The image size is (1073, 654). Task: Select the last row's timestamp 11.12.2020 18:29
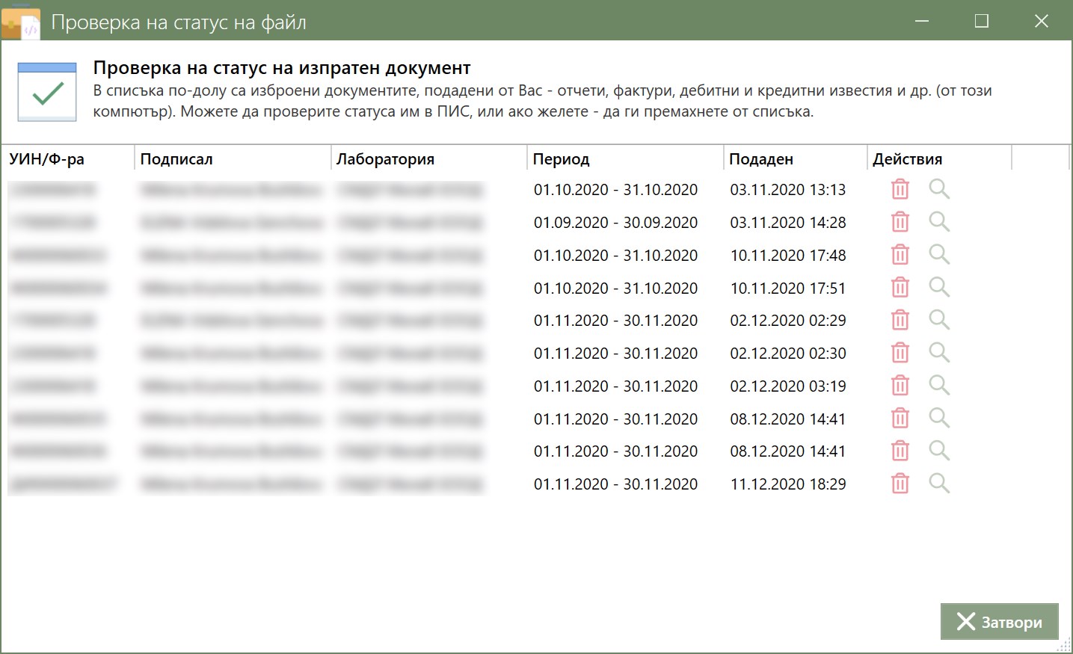point(788,484)
